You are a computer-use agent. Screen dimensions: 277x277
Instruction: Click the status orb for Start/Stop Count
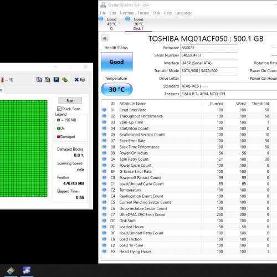(x=104, y=129)
